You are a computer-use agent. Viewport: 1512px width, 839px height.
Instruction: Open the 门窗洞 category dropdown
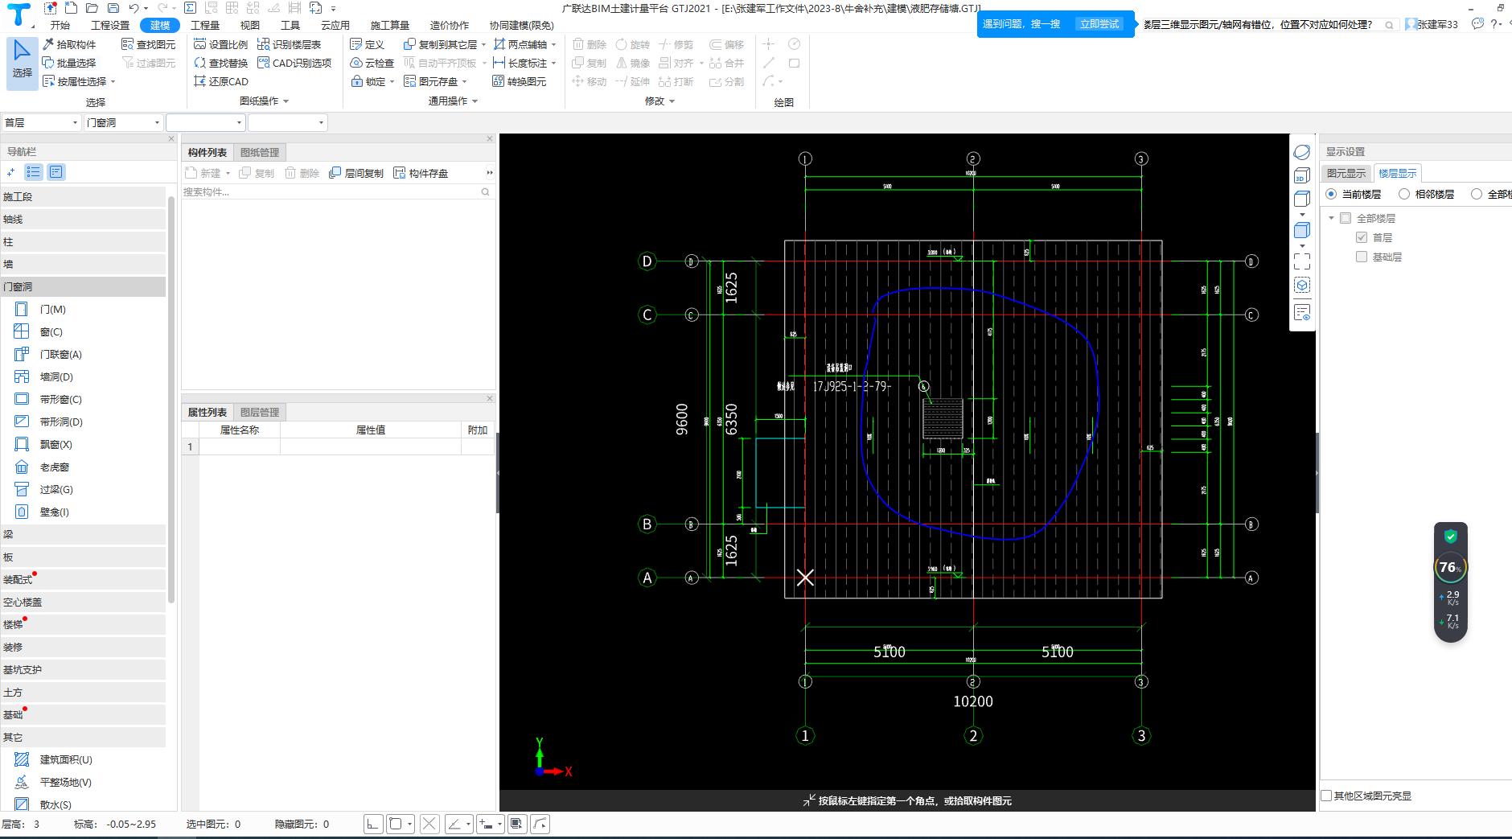(x=124, y=122)
